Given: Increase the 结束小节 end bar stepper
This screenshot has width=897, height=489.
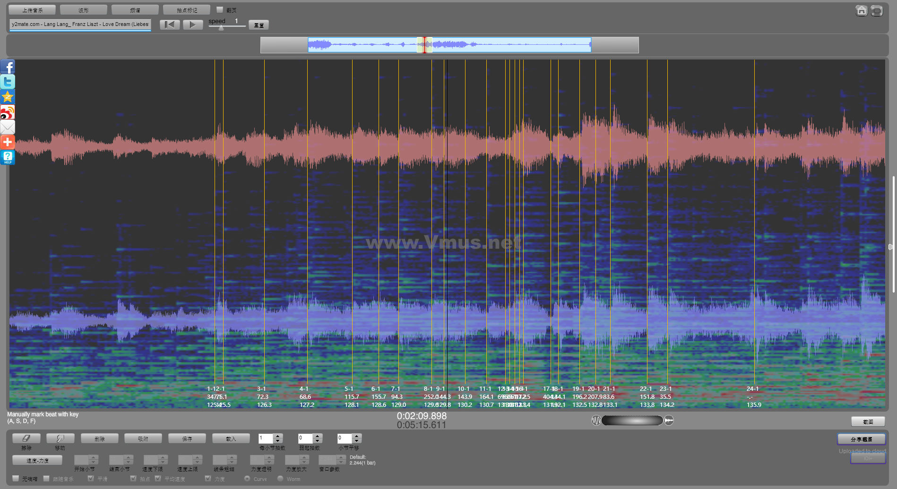Looking at the screenshot, I should (x=128, y=457).
